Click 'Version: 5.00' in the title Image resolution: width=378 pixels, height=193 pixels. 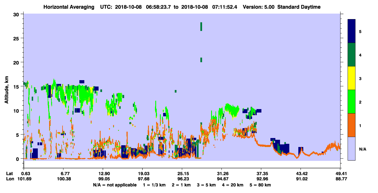(259, 7)
